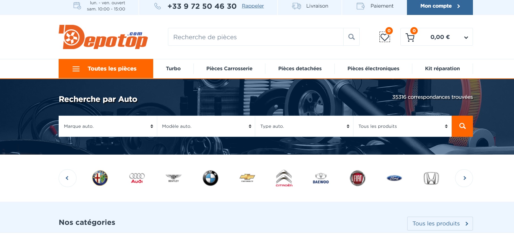Go to previous brands in carousel
The width and height of the screenshot is (514, 235).
67,178
